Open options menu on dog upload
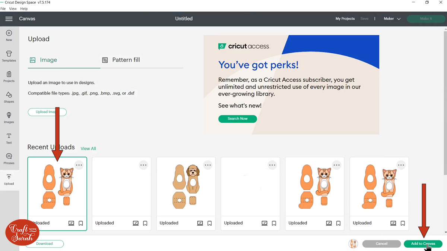447x251 pixels. [x=207, y=165]
